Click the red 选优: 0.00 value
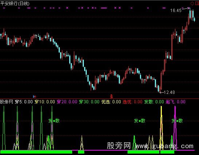The image size is (199, 155). (x=133, y=102)
